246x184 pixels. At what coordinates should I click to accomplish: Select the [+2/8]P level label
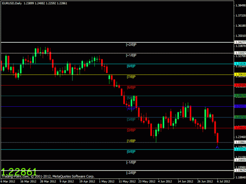point(131,45)
